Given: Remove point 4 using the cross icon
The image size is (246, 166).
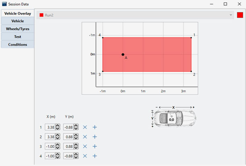Looking at the screenshot, I should click(85, 156).
